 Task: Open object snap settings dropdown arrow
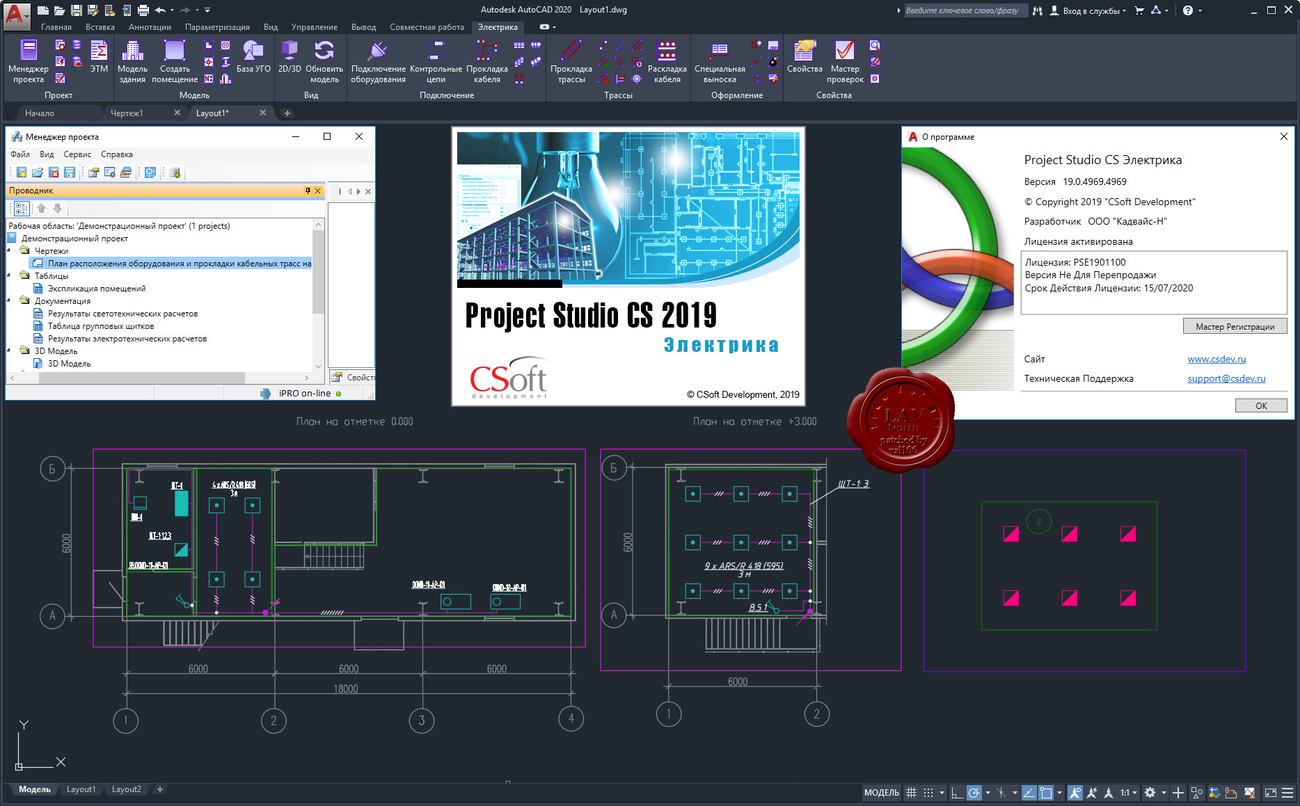(x=1059, y=792)
